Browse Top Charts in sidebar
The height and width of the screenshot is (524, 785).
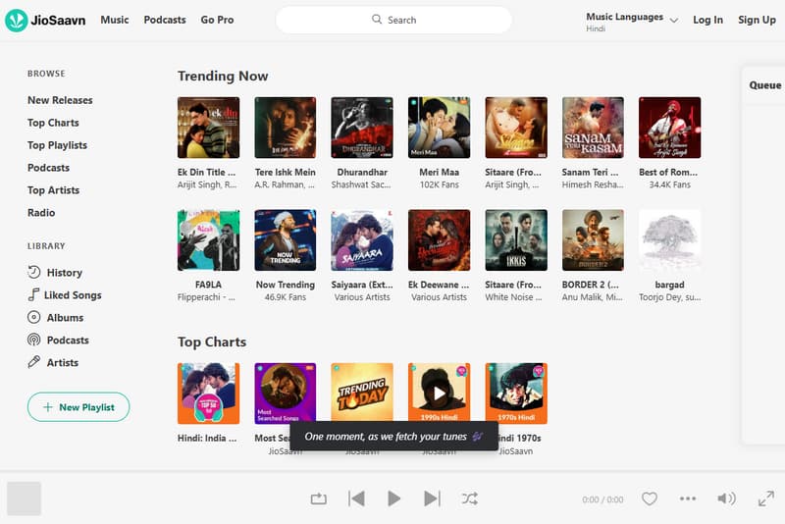tap(53, 123)
